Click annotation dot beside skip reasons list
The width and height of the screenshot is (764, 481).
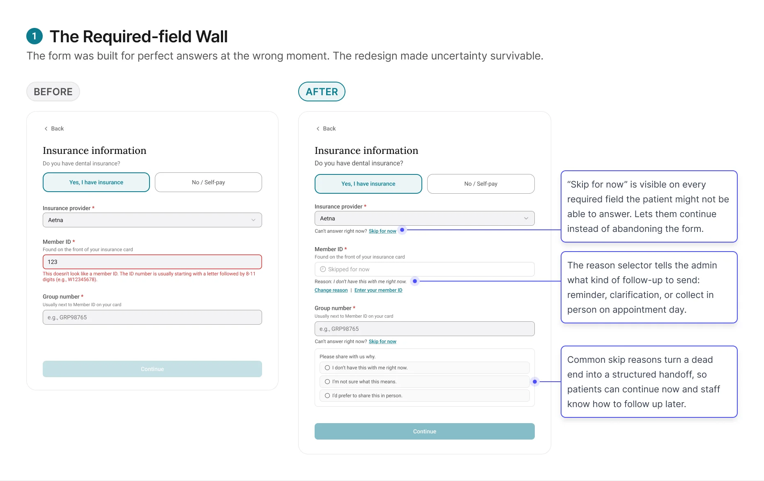click(x=534, y=382)
